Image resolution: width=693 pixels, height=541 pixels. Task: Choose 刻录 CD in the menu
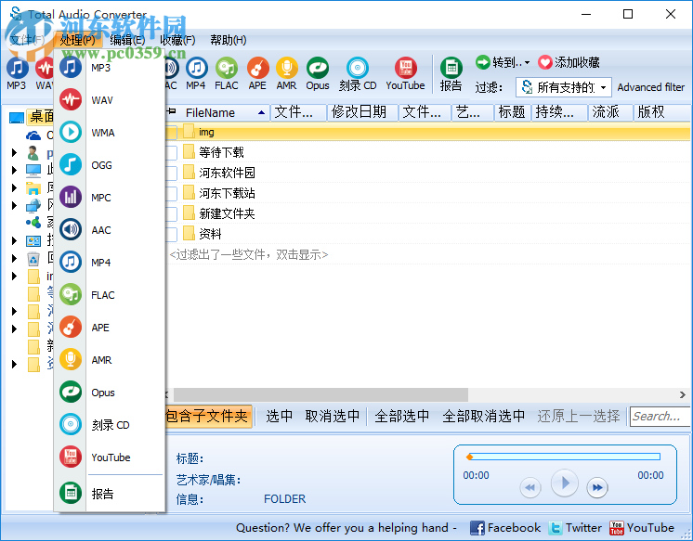[110, 425]
